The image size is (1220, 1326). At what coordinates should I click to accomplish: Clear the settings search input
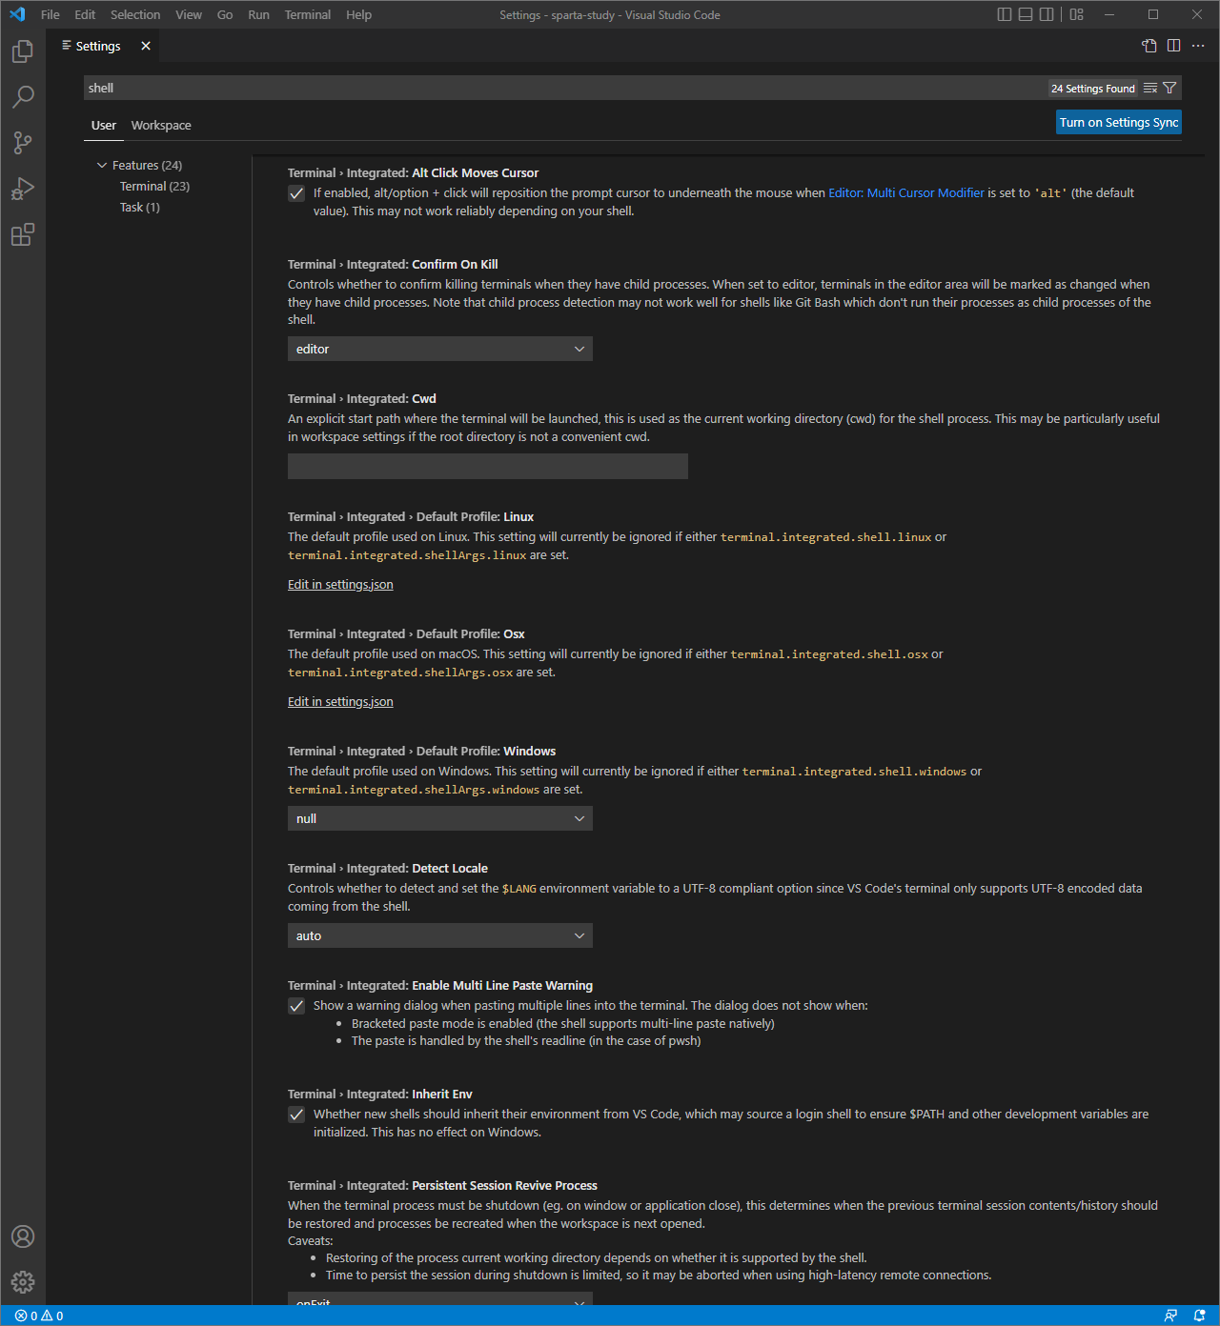(x=1150, y=89)
